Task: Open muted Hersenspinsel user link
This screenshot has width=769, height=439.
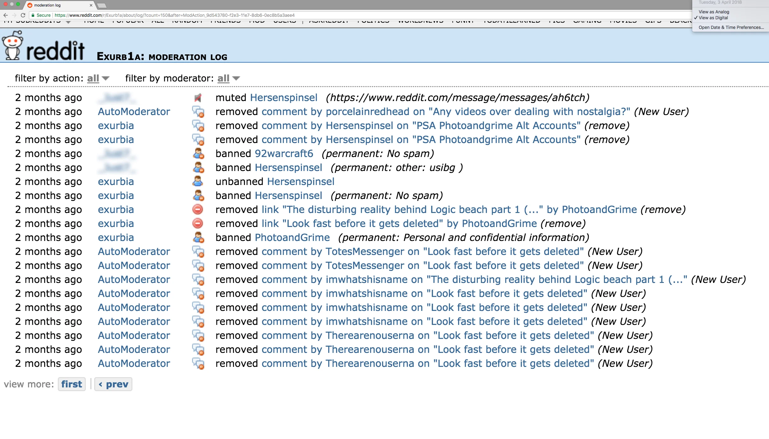Action: click(x=283, y=98)
